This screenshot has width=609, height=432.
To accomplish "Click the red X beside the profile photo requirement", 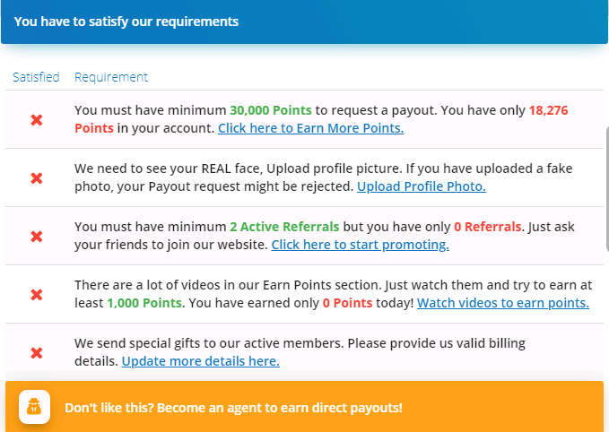I will coord(37,177).
